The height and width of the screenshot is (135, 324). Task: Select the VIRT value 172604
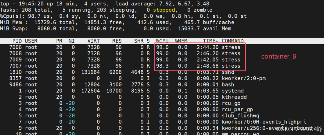point(90,90)
